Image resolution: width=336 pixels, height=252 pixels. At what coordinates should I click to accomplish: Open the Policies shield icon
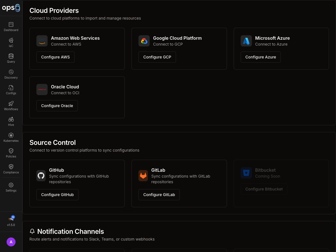pos(11,151)
